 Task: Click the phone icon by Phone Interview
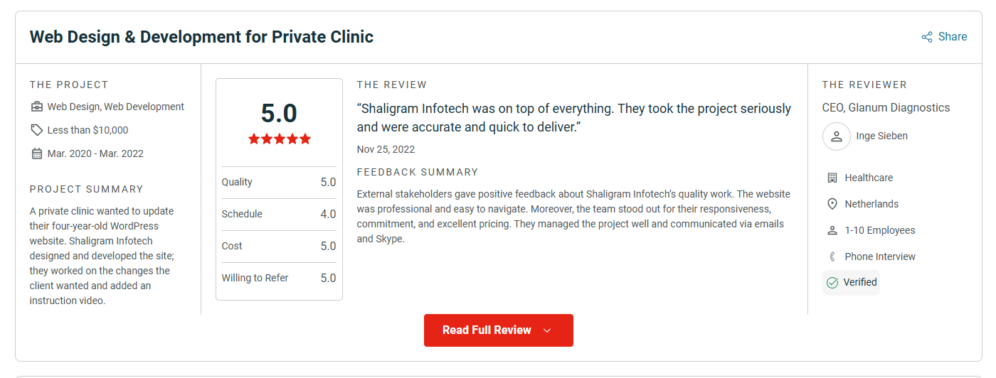tap(832, 256)
